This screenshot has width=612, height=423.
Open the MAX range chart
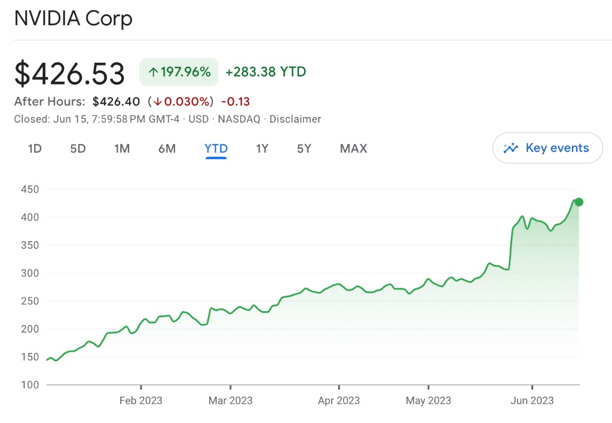click(354, 148)
